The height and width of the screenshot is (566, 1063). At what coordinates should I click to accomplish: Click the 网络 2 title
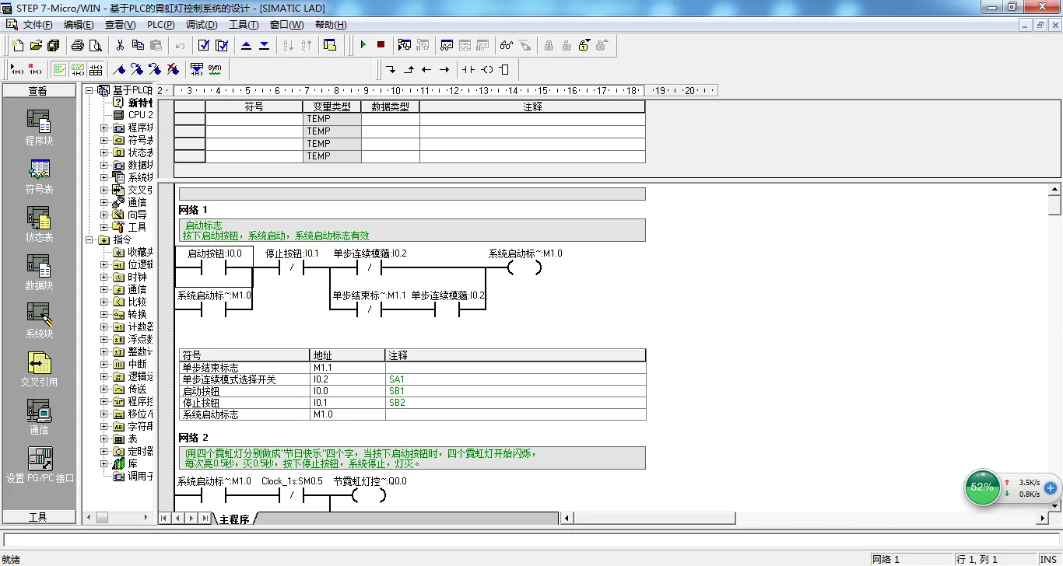193,438
